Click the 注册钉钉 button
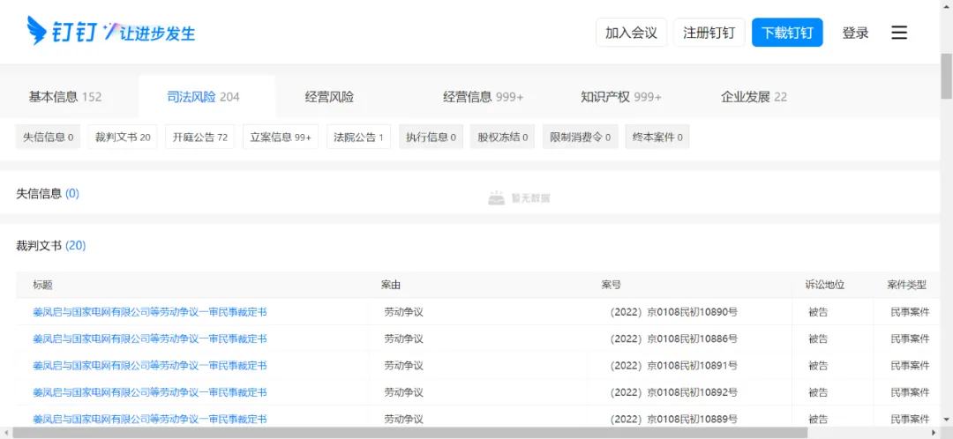This screenshot has height=439, width=953. (709, 33)
